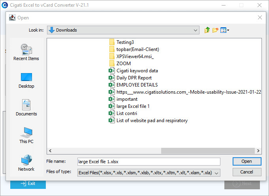Viewport: 269px width, 196px height.
Task: Select the file name 'Cigati keyword data'
Action: point(137,71)
